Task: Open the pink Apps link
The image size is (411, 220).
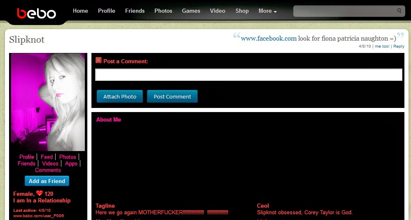Action: click(x=71, y=164)
